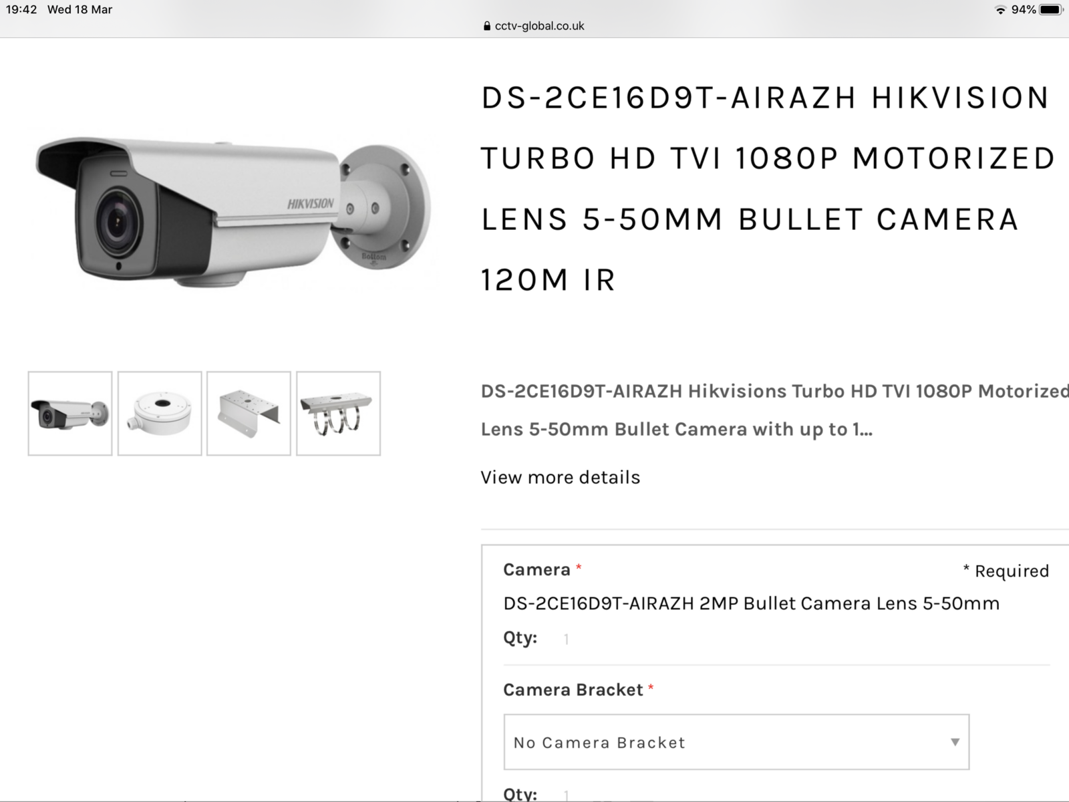Click View more details link
Viewport: 1069px width, 802px height.
click(x=560, y=477)
